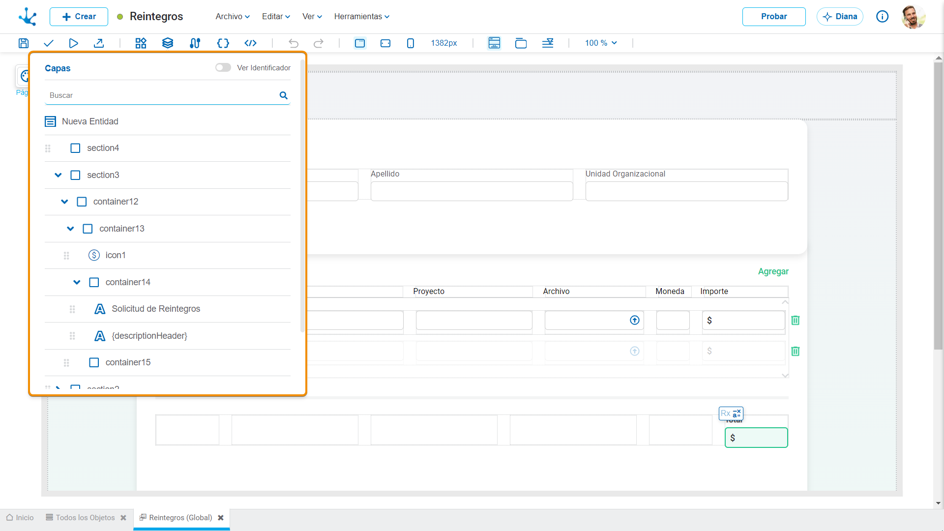Open the Herramientas menu
This screenshot has height=531, width=944.
tap(362, 16)
